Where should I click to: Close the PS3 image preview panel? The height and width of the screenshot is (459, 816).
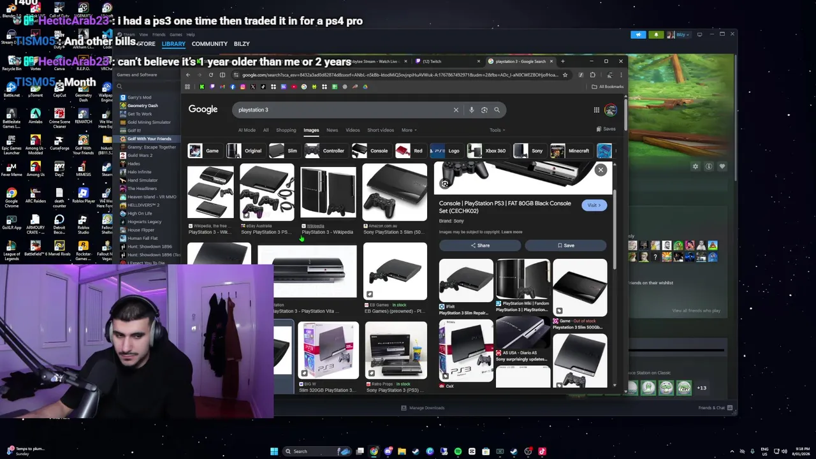[601, 170]
